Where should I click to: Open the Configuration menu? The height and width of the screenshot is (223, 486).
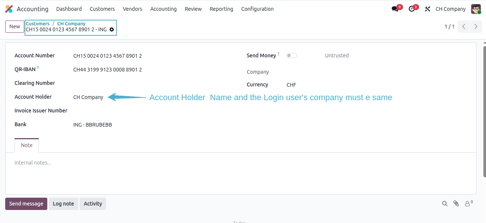pyautogui.click(x=257, y=9)
